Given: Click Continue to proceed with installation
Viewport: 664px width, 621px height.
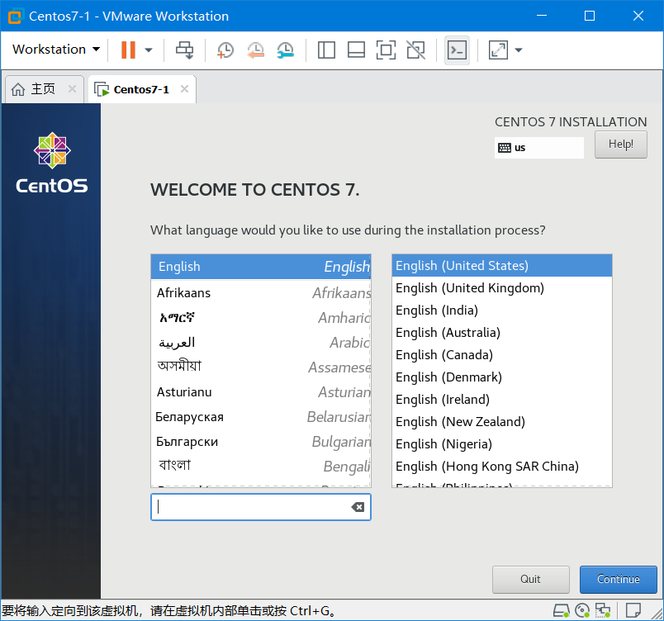Looking at the screenshot, I should coord(618,579).
